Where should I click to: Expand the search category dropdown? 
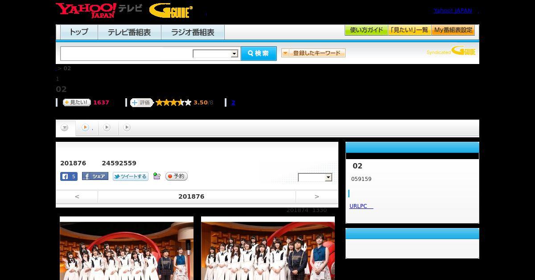coord(215,54)
